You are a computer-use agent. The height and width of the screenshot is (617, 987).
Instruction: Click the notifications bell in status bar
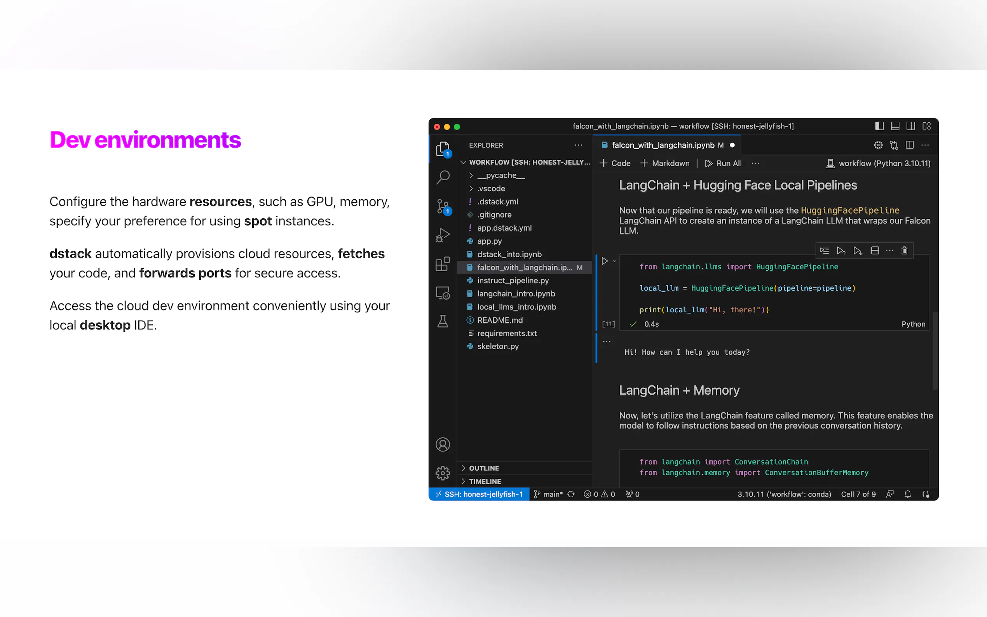pyautogui.click(x=907, y=494)
